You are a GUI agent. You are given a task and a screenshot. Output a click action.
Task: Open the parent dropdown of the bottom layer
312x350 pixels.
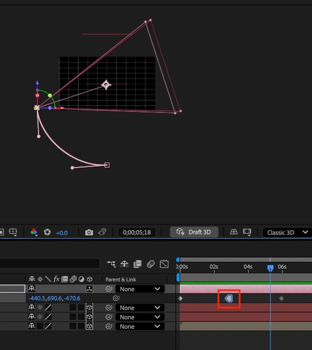point(140,326)
